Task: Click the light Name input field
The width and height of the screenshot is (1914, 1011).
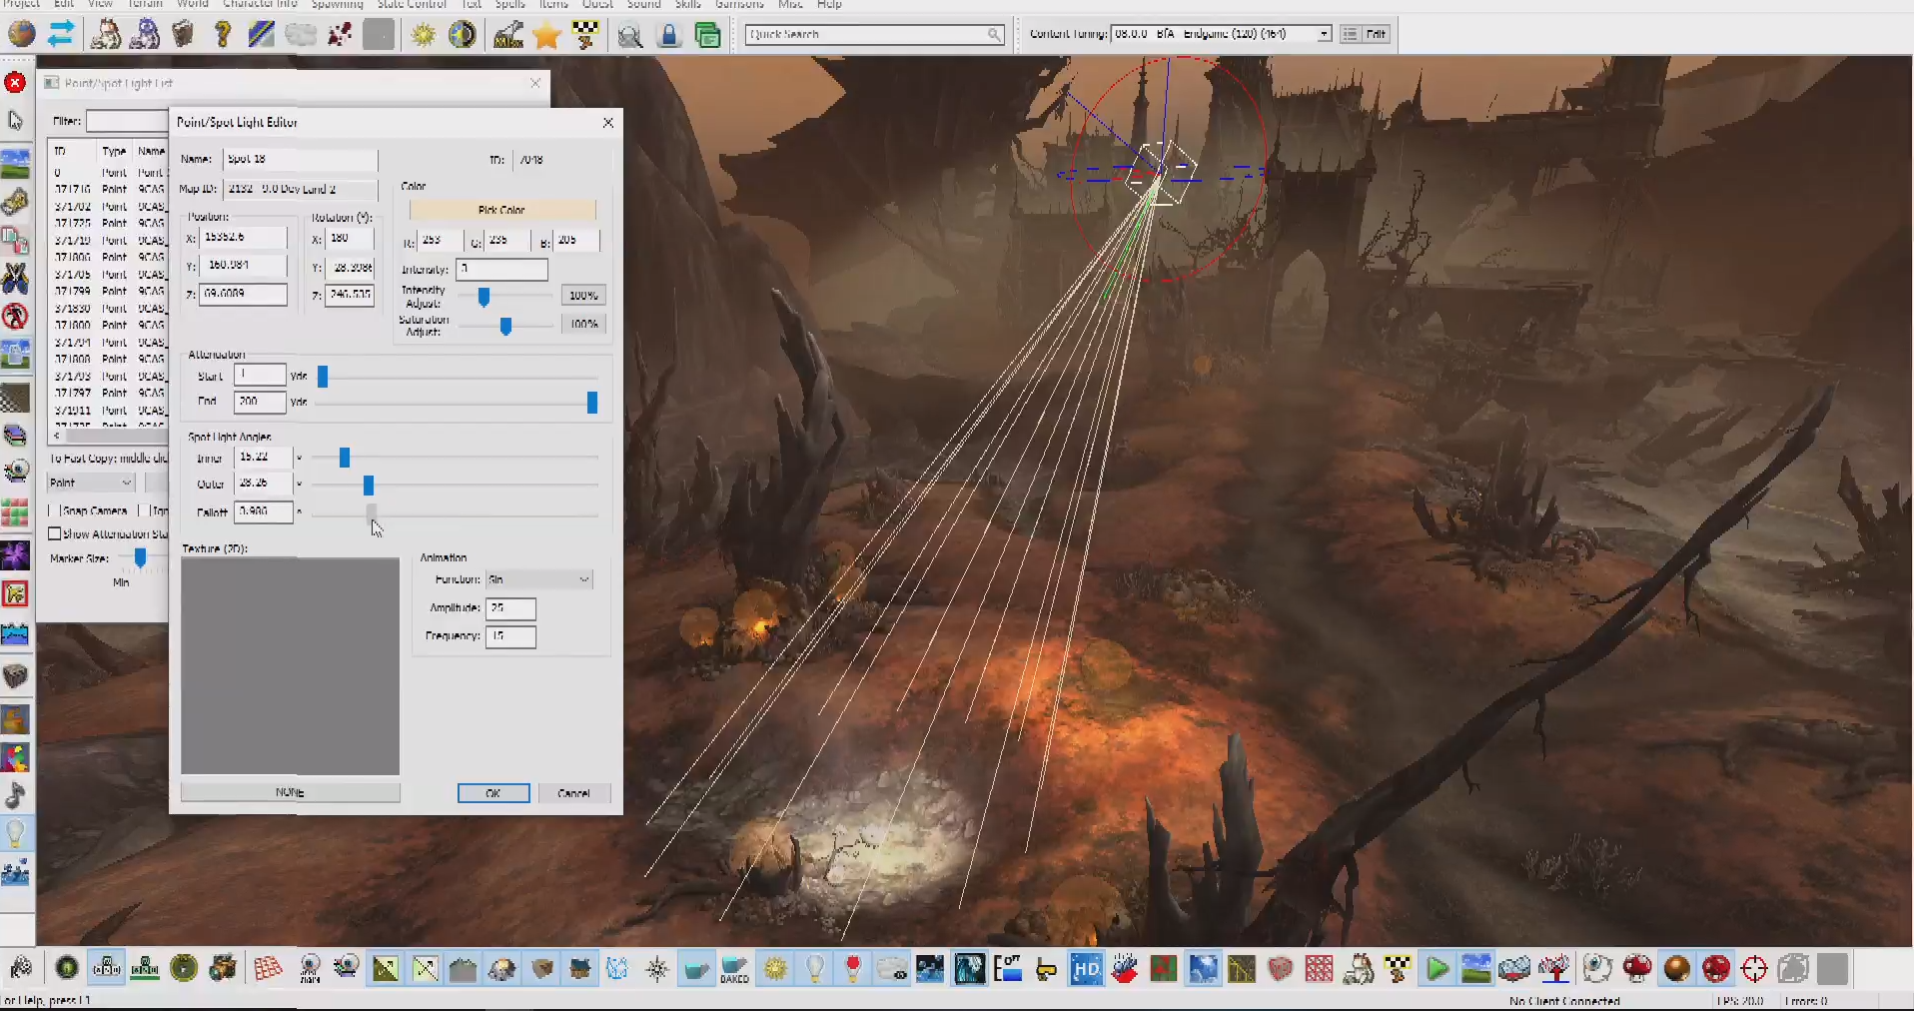Action: click(x=300, y=159)
